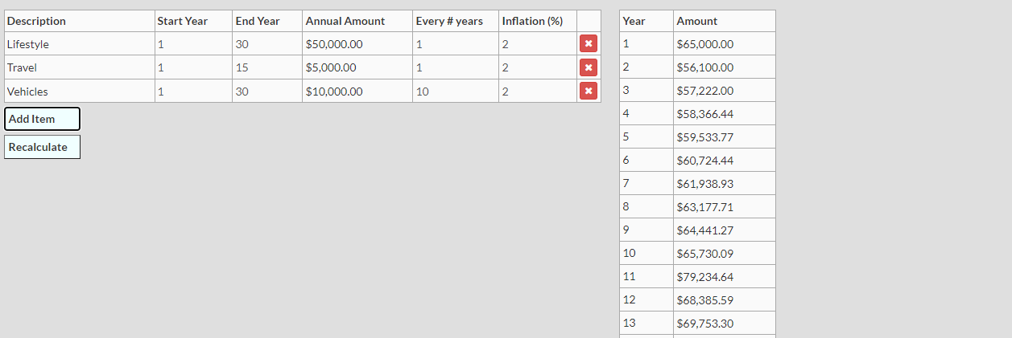
Task: Change Vehicles annual amount $10,000.00
Action: click(x=357, y=92)
